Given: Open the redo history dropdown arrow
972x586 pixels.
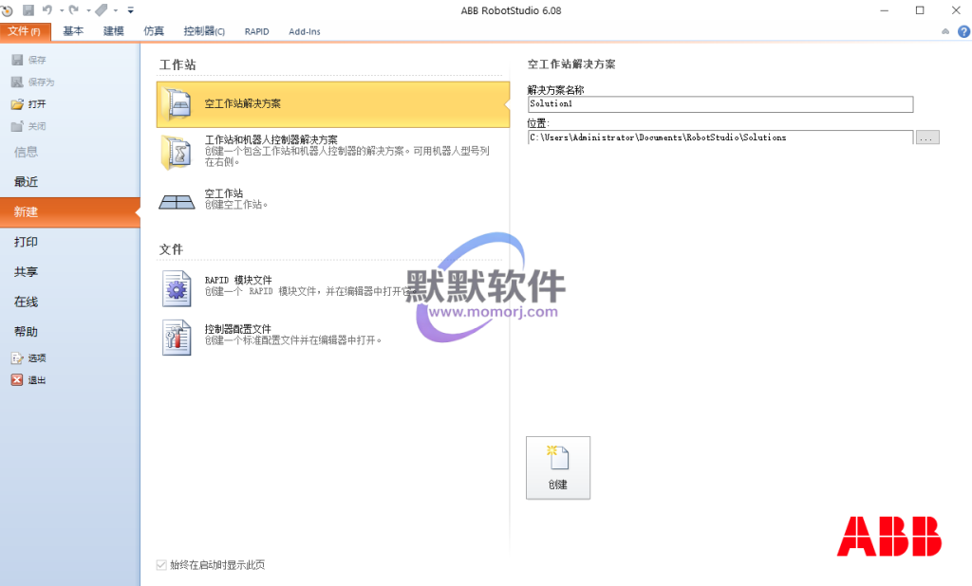Looking at the screenshot, I should click(88, 10).
